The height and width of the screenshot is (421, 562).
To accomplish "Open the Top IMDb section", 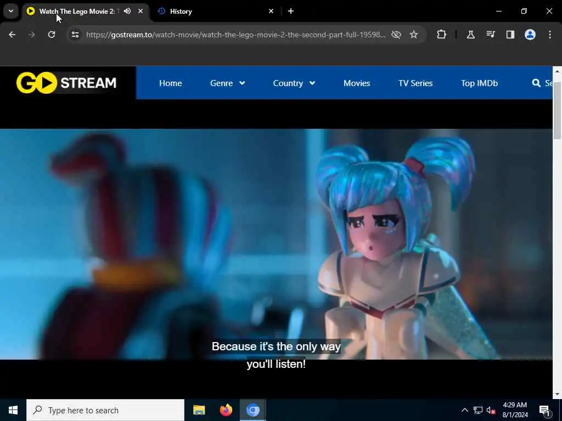I will (479, 83).
